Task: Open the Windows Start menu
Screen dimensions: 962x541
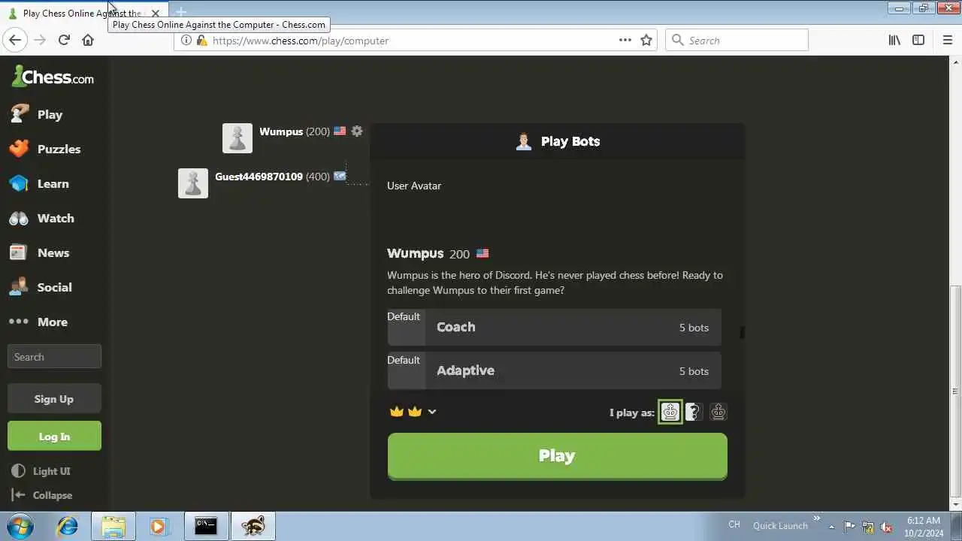Action: [20, 526]
